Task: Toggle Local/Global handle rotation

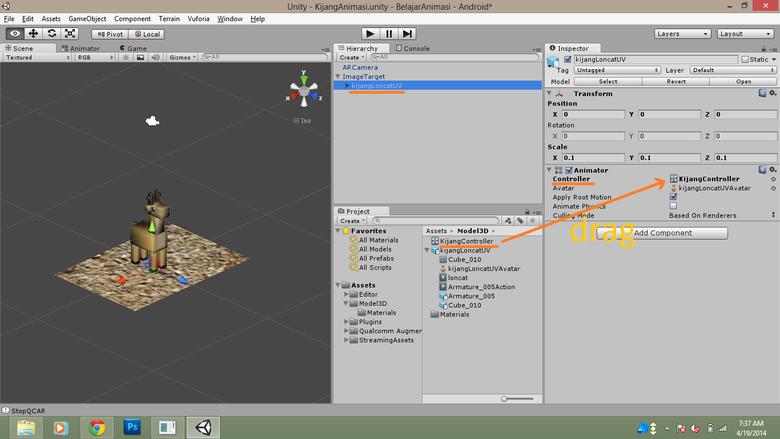Action: 147,34
